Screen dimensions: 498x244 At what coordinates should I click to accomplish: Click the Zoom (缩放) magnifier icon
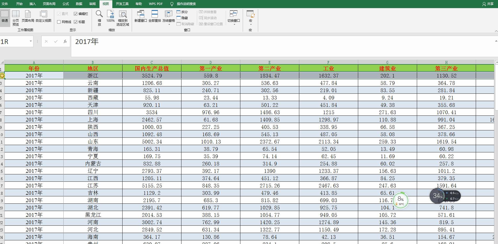(x=99, y=17)
